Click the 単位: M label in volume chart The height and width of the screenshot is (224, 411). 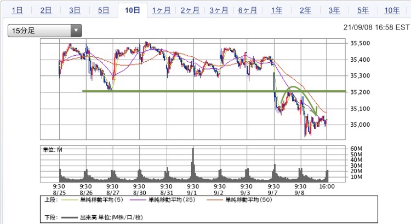[53, 150]
